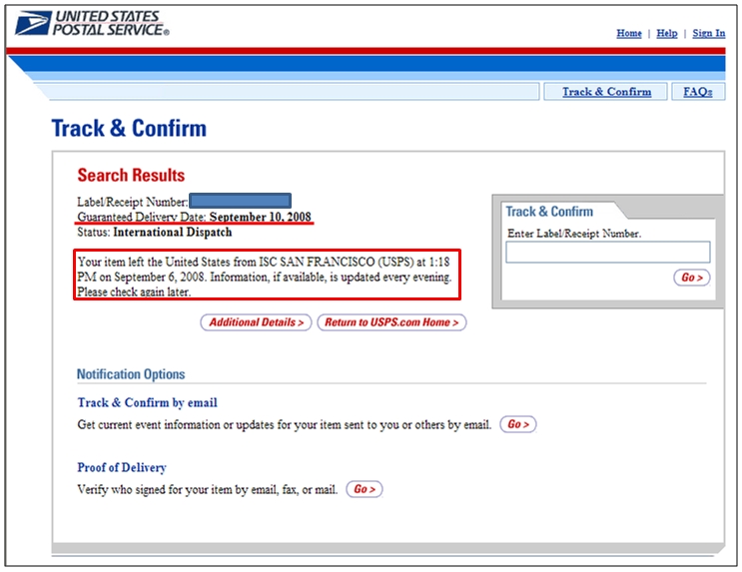Click Go for Track & Confirm by email
Screen dimensions: 742x572
(518, 424)
